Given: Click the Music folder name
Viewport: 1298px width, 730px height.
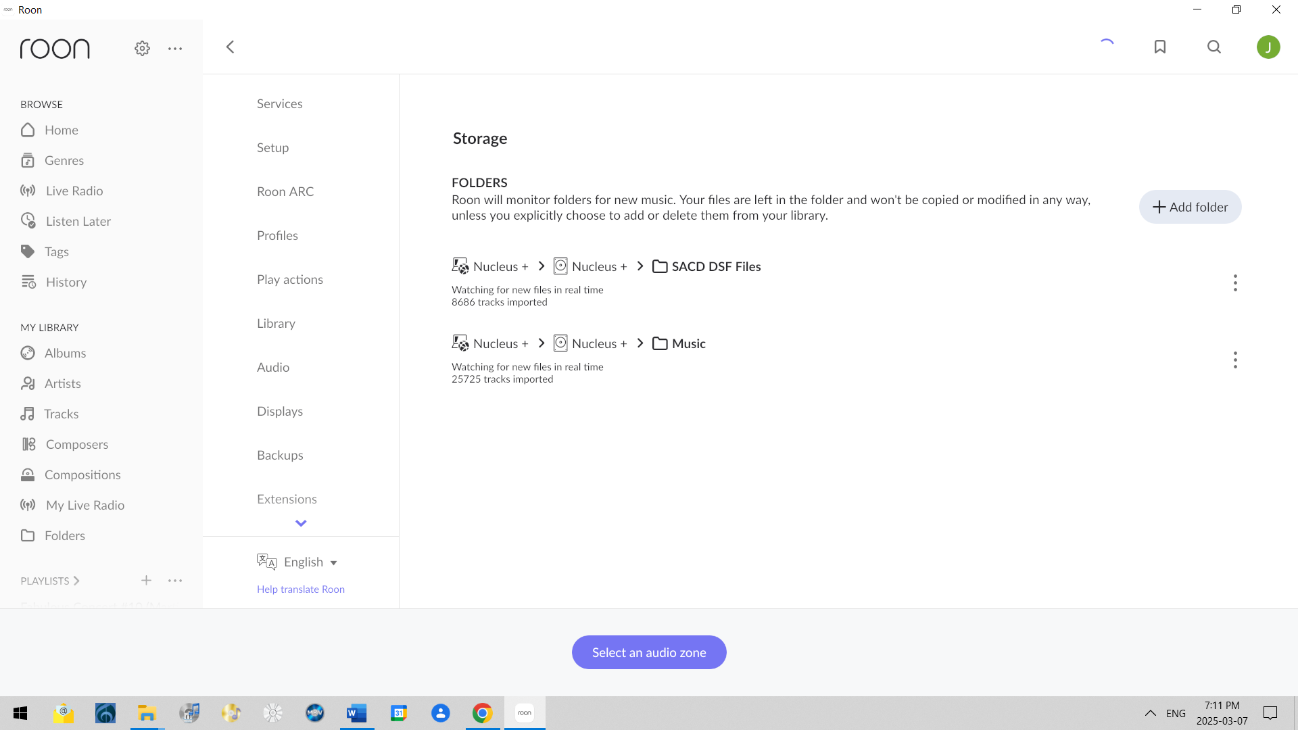Looking at the screenshot, I should [x=688, y=343].
